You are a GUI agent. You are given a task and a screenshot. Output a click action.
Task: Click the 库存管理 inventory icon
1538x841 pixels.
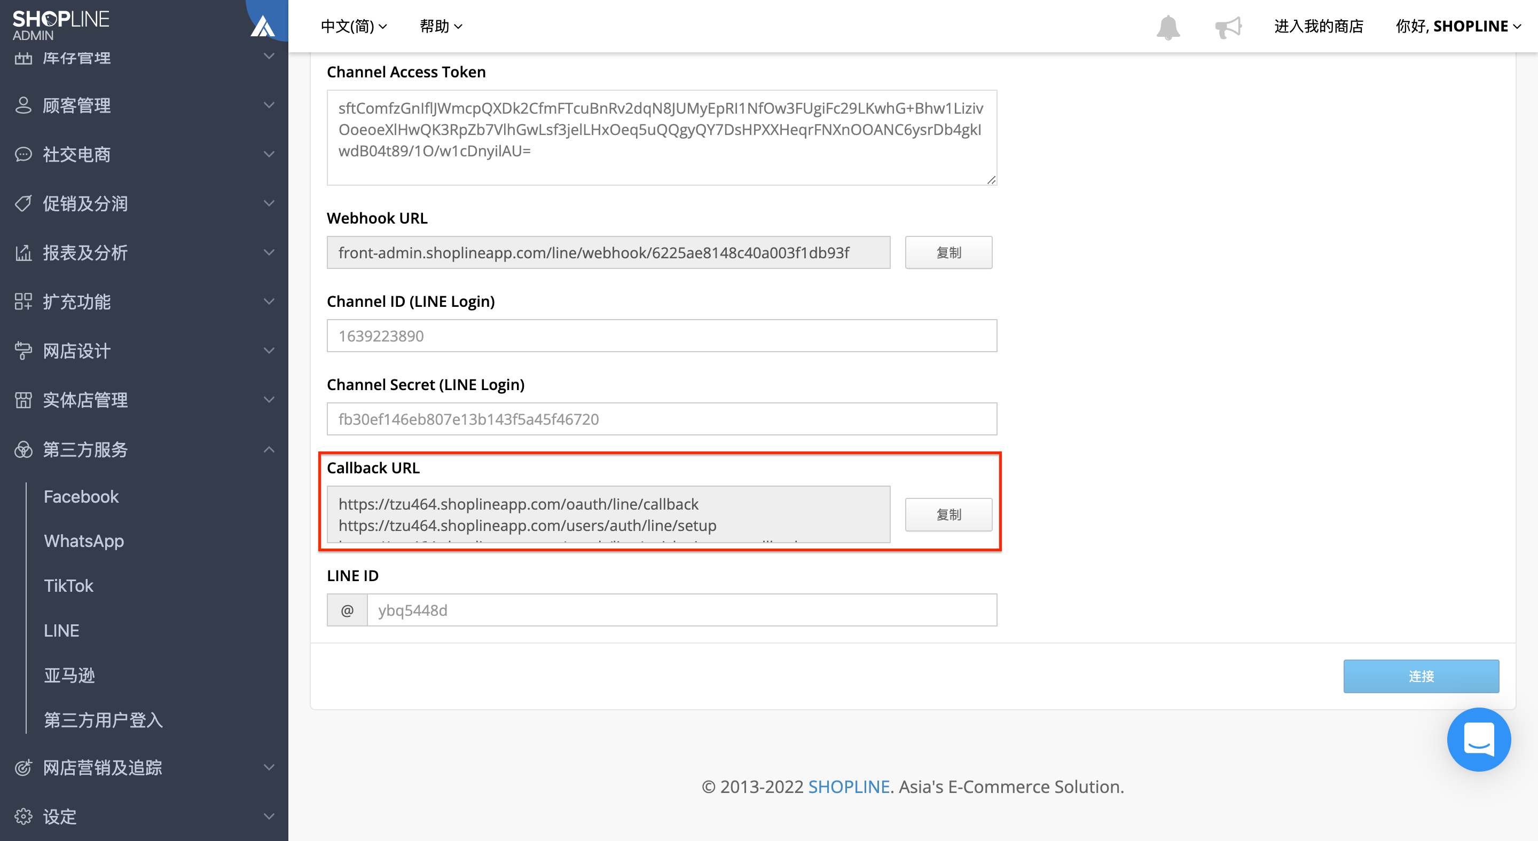(22, 58)
